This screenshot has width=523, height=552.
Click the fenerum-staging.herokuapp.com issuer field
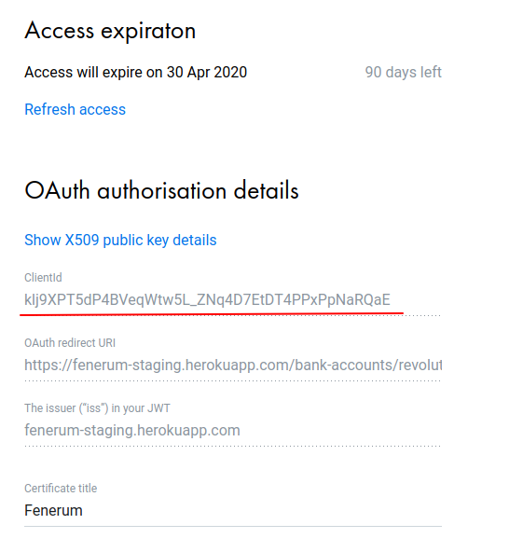(x=233, y=430)
